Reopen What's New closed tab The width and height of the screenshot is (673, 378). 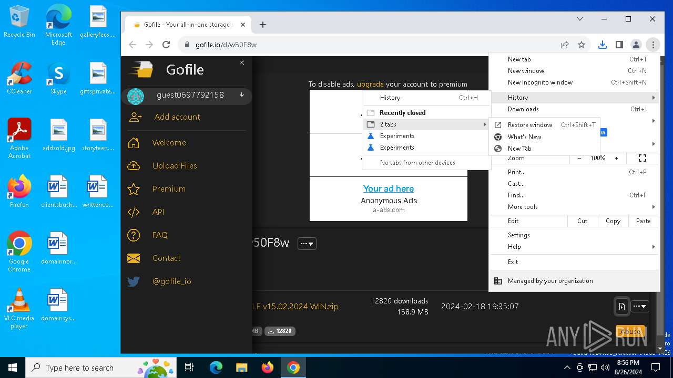tap(545, 137)
